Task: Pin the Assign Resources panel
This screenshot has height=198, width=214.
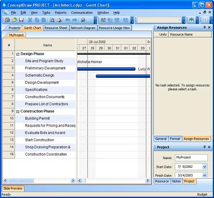Action: [205, 27]
